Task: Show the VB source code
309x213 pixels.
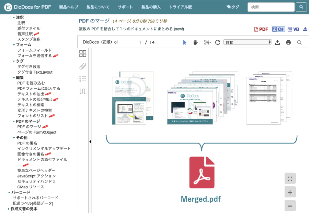Action: coord(294,29)
